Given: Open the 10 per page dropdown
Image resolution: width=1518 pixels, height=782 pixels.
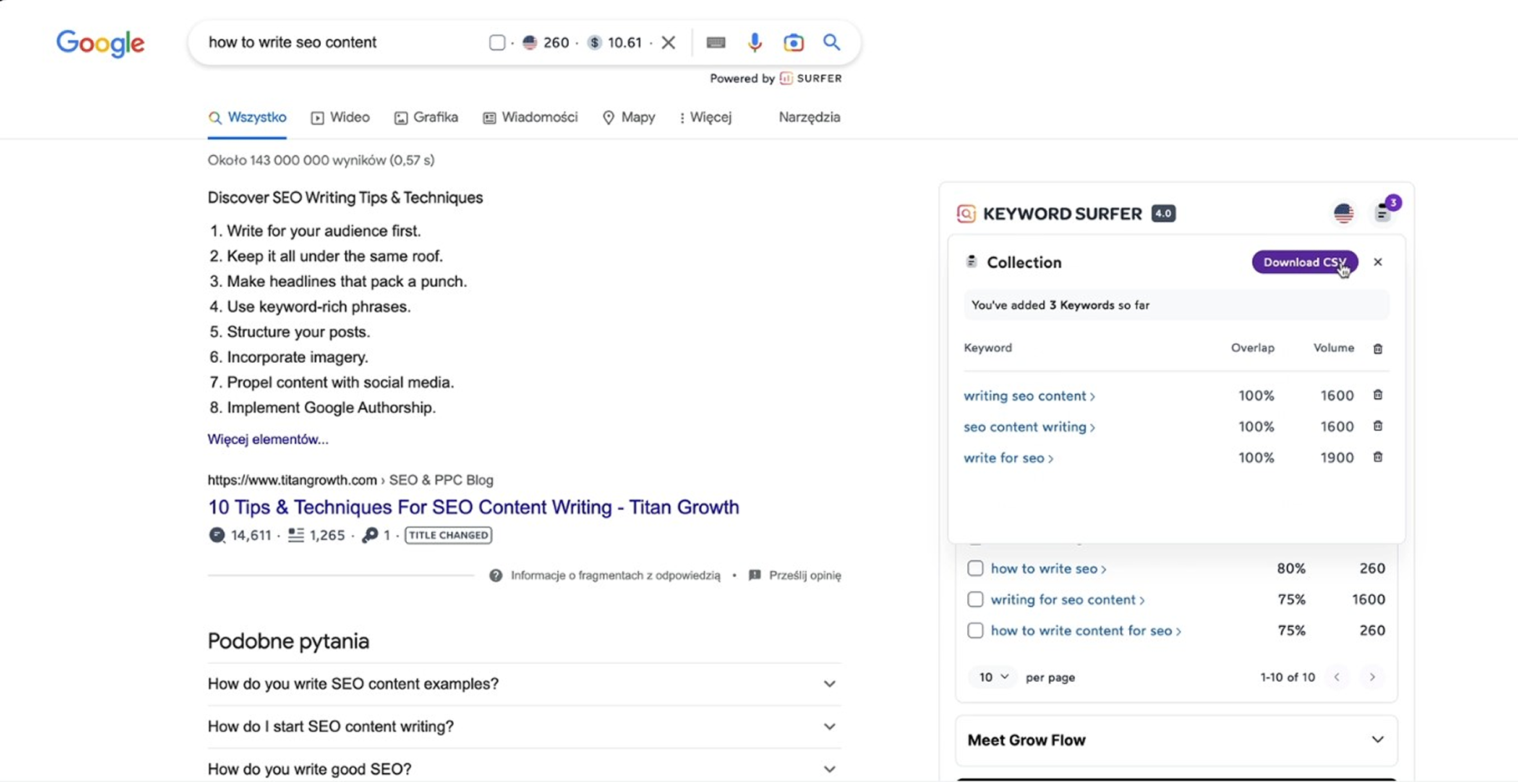Looking at the screenshot, I should tap(993, 677).
